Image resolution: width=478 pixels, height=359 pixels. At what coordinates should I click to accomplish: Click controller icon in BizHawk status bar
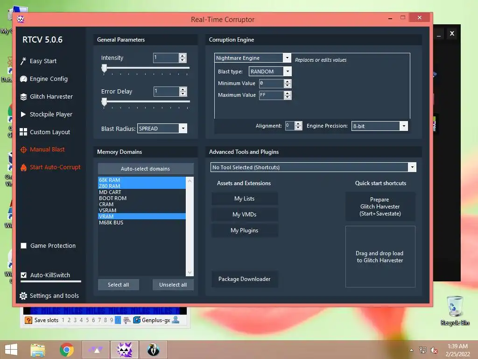127,320
